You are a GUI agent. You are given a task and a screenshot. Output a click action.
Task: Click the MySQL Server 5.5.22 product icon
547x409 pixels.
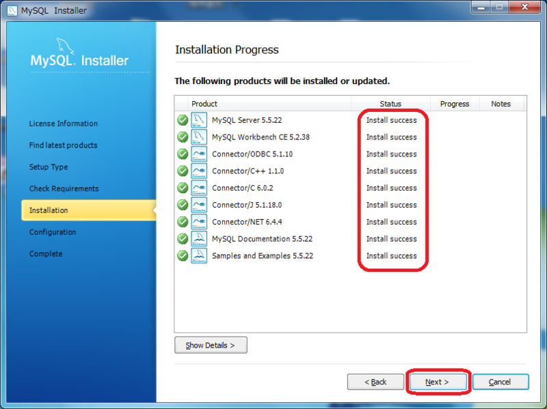pos(199,120)
